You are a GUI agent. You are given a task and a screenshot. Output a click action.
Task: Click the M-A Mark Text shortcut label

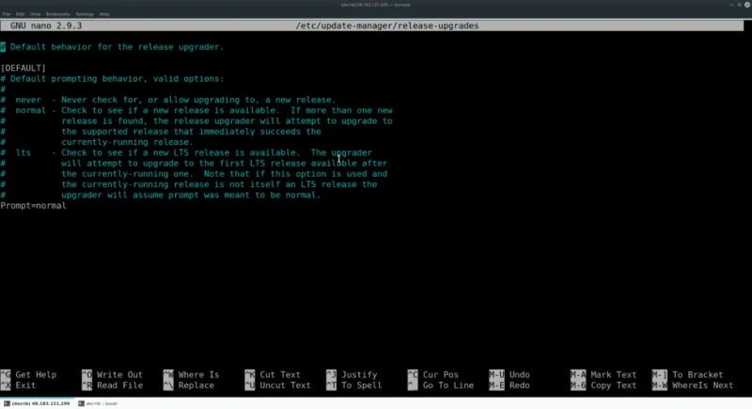(x=603, y=374)
